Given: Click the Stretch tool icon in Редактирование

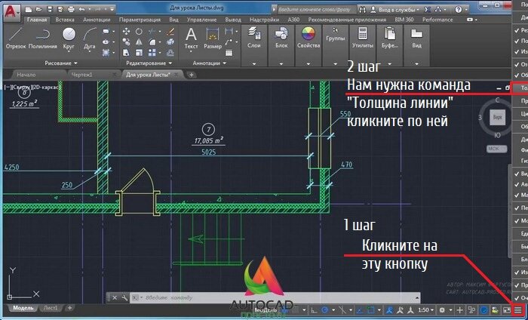Looking at the screenshot, I should (126, 53).
